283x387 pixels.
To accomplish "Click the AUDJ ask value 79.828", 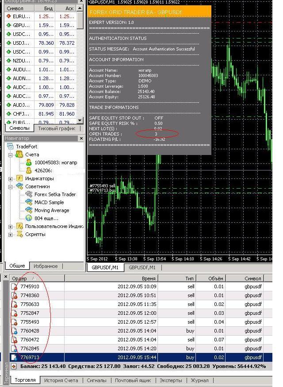I will pos(67,105).
